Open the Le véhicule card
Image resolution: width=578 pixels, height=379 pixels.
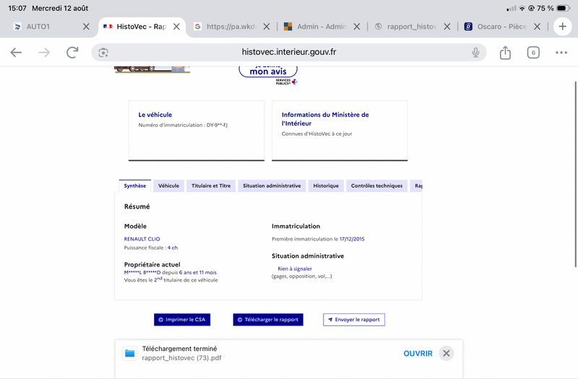(x=197, y=131)
